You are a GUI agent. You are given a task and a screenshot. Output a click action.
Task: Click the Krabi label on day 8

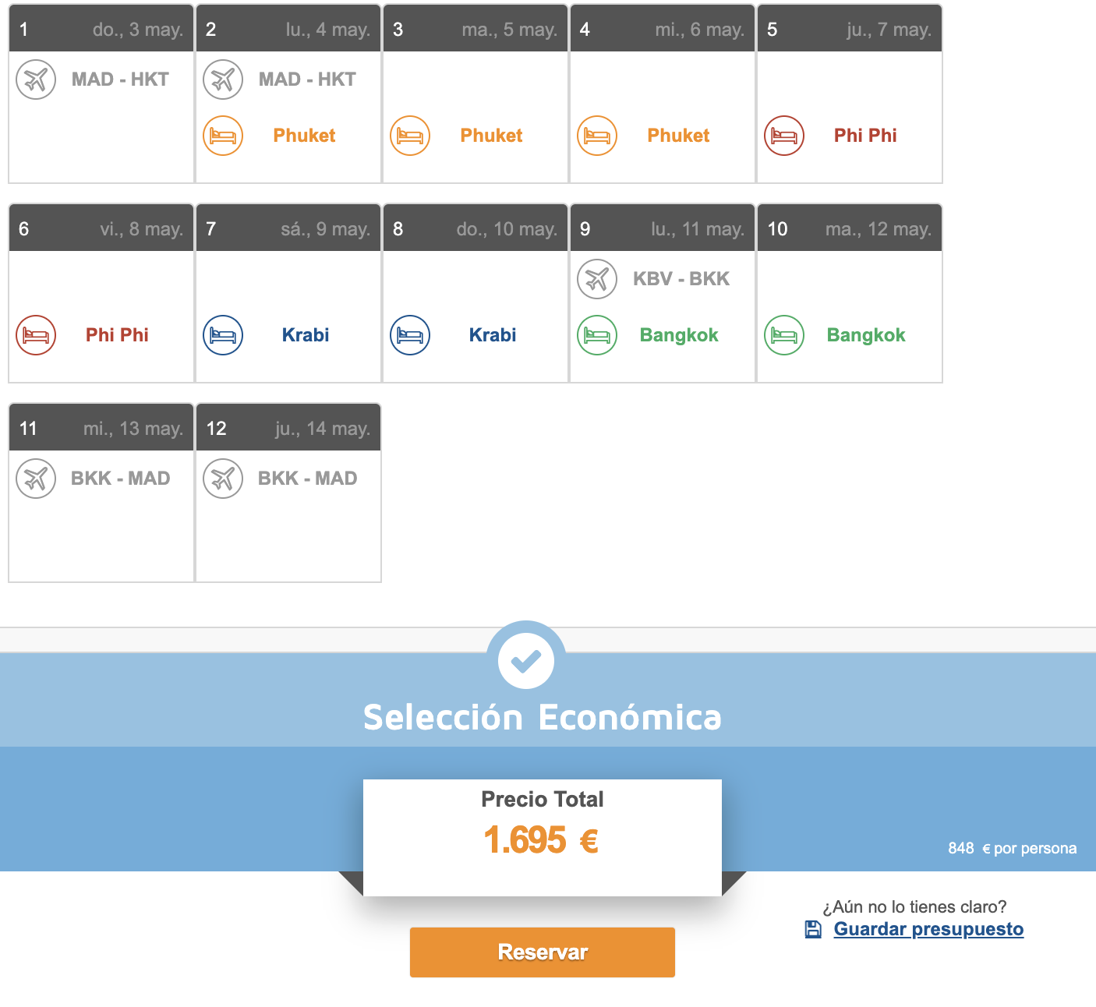pyautogui.click(x=493, y=335)
